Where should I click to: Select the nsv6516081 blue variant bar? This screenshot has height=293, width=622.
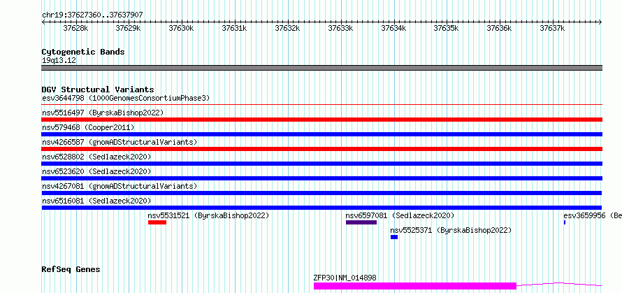tap(321, 208)
